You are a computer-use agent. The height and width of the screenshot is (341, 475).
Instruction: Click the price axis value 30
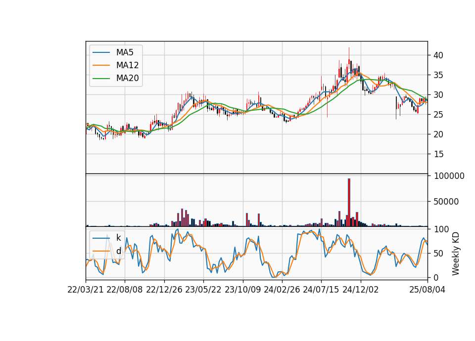438,95
